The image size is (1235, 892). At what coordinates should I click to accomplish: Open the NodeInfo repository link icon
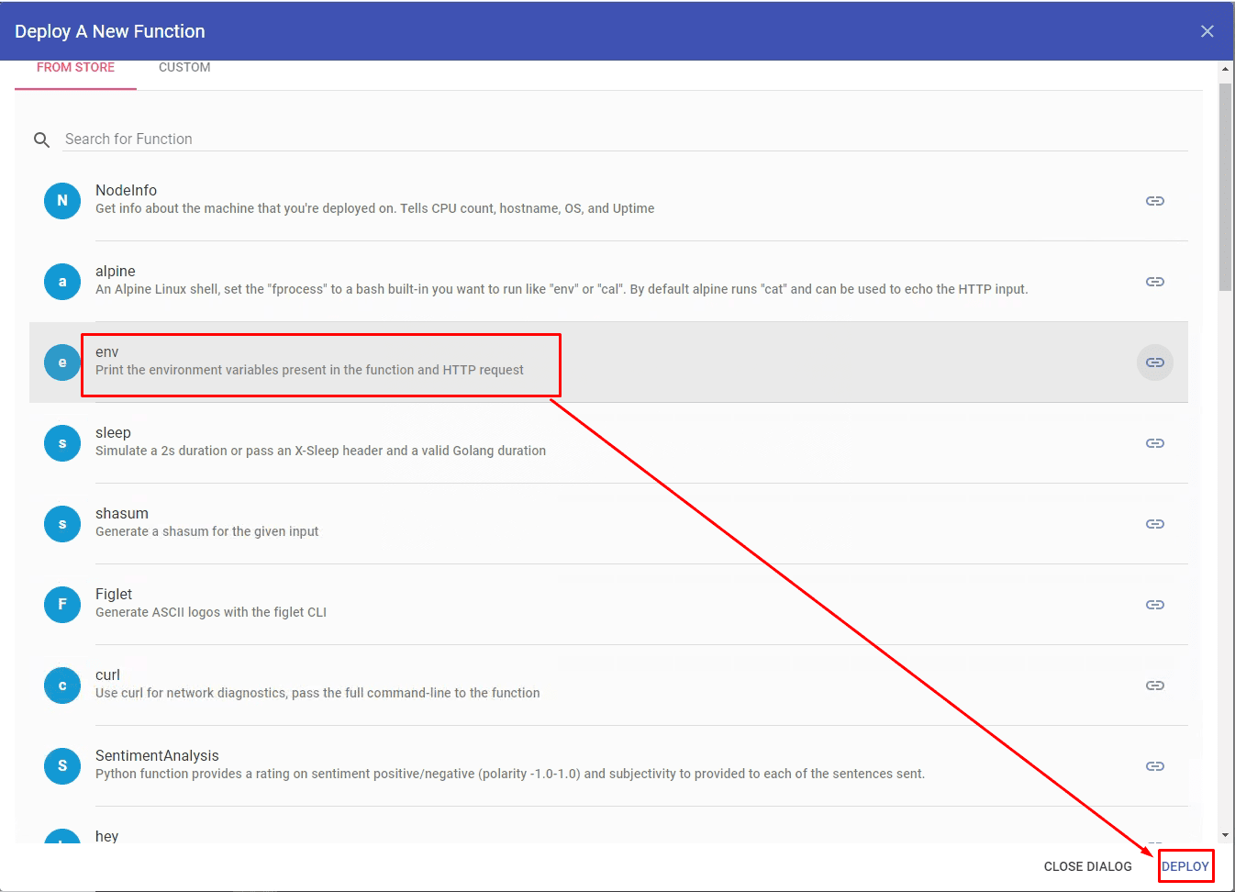[1155, 201]
